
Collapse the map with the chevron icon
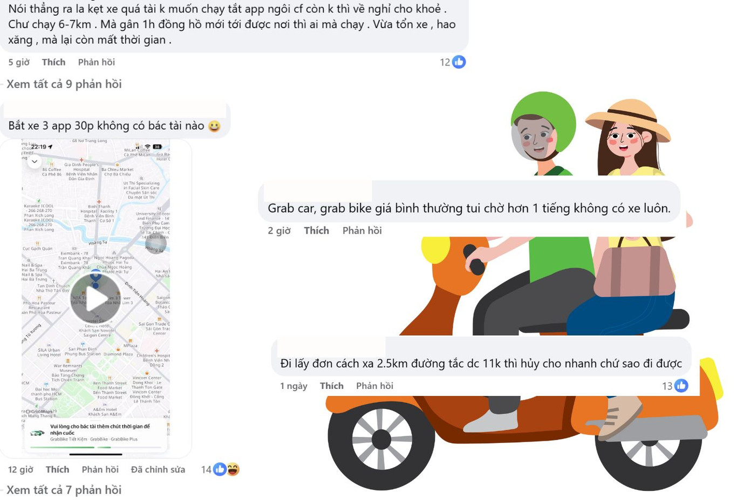pyautogui.click(x=35, y=161)
